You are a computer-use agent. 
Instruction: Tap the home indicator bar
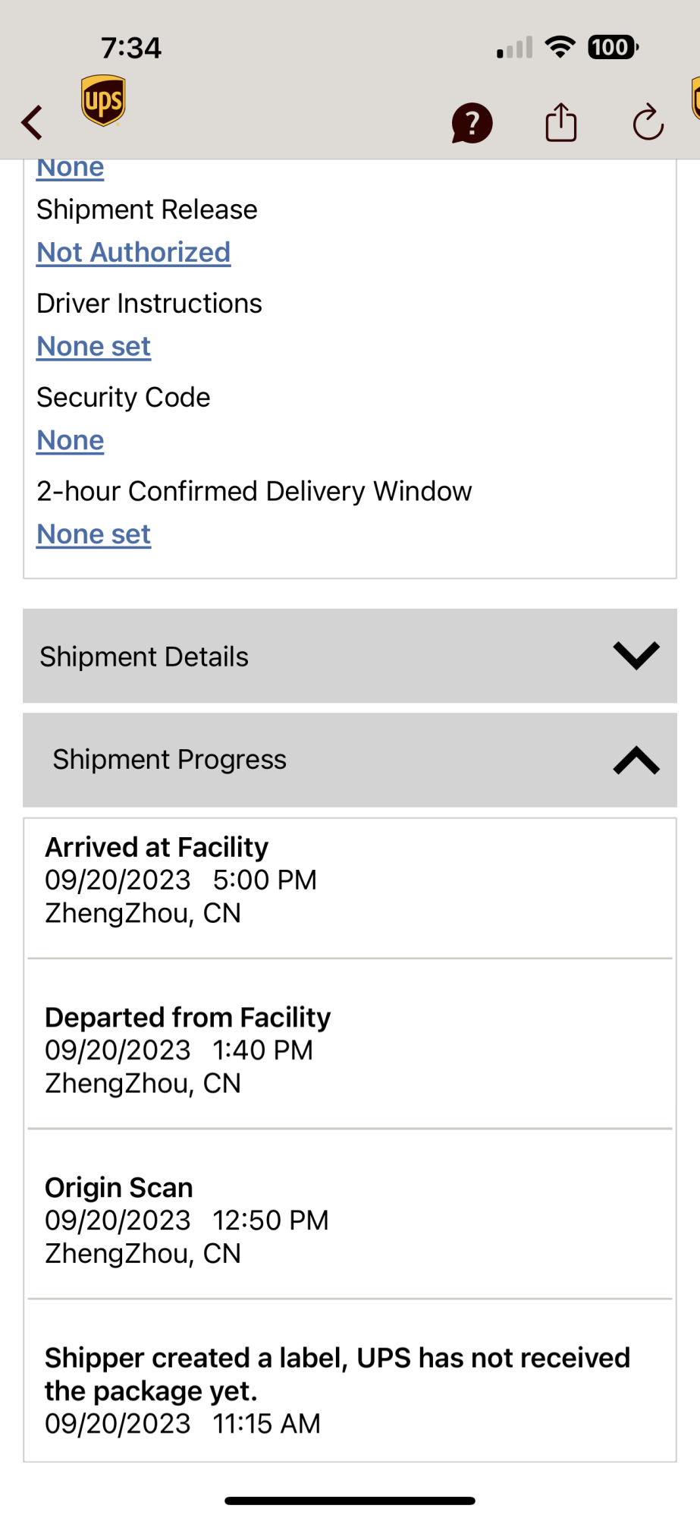pos(350,1501)
